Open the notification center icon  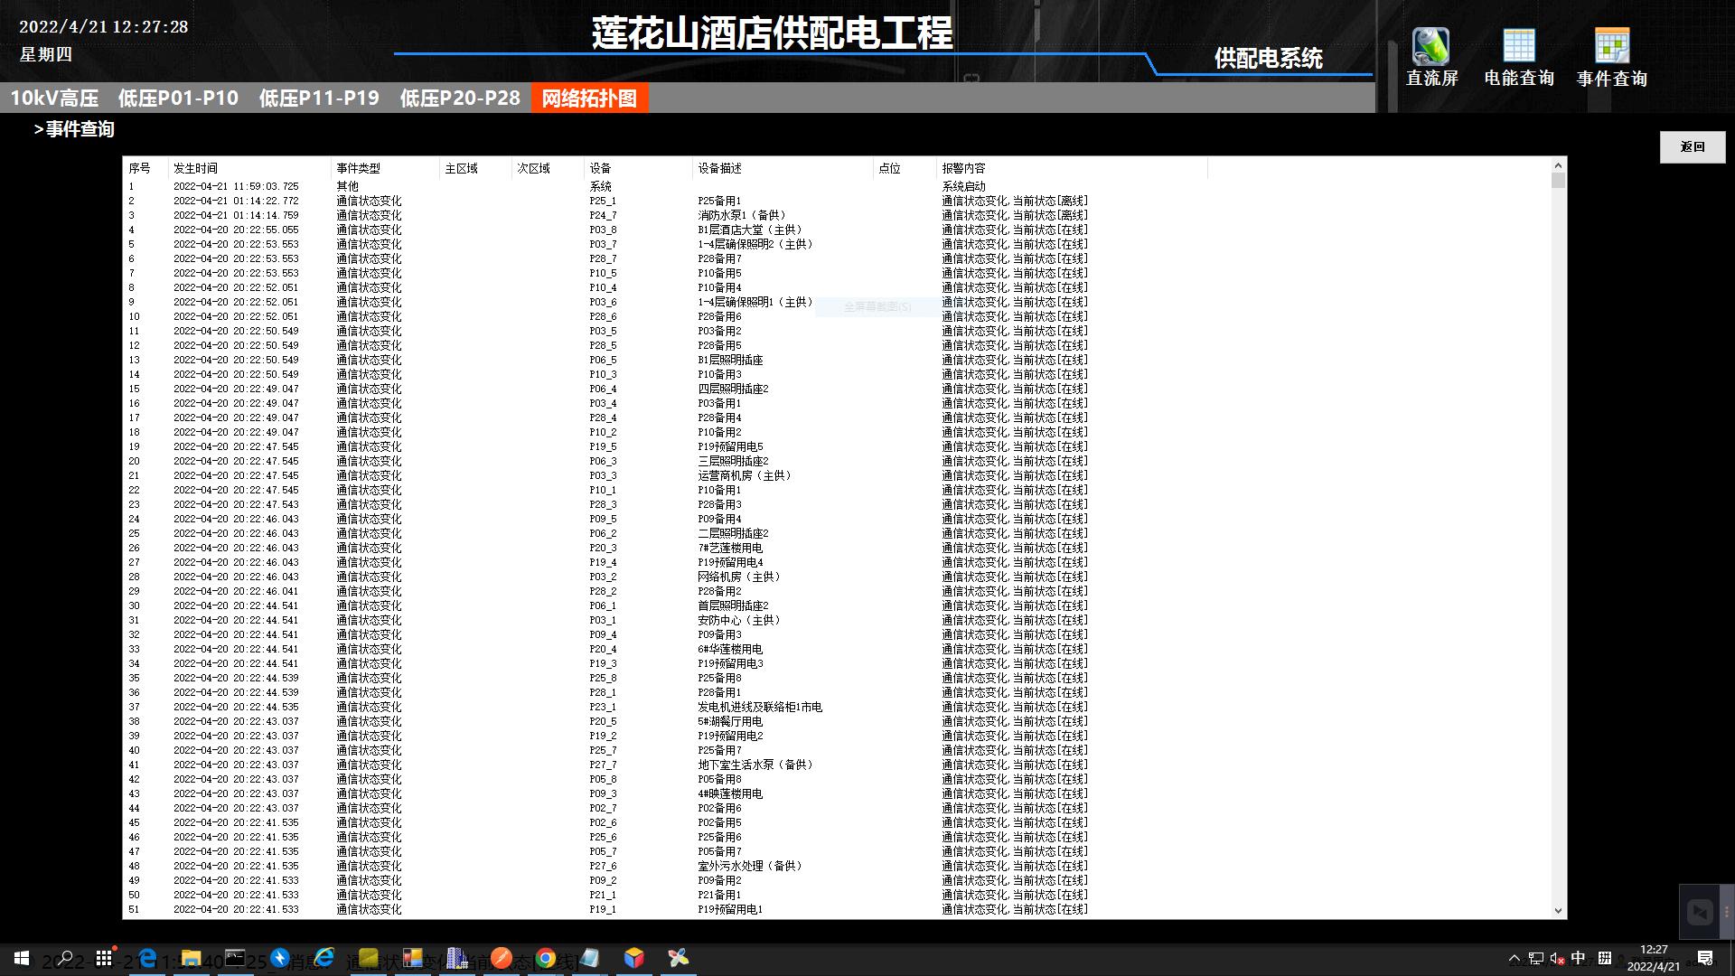click(1705, 958)
